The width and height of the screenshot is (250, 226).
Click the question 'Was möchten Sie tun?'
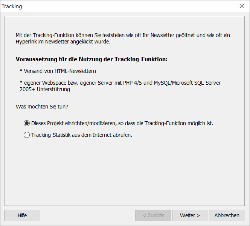click(42, 107)
